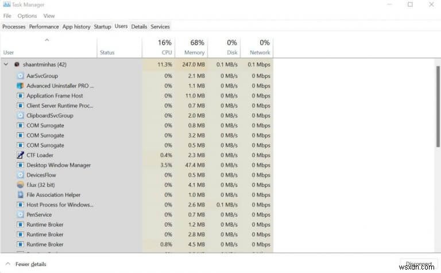Click the Advanced Uninstaller PRO icon
The image size is (441, 273).
[20, 85]
